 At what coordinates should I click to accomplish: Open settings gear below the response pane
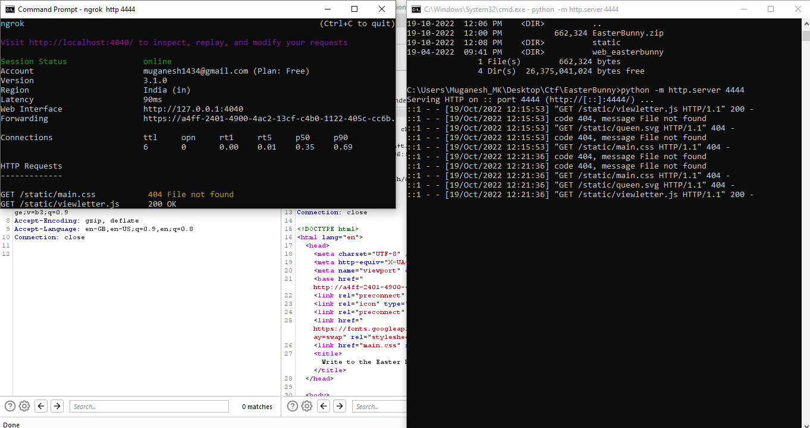coord(307,406)
